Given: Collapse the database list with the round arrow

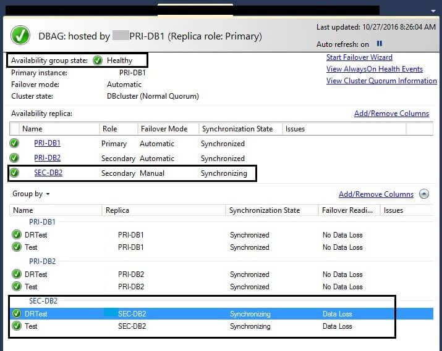Looking at the screenshot, I should (x=424, y=194).
